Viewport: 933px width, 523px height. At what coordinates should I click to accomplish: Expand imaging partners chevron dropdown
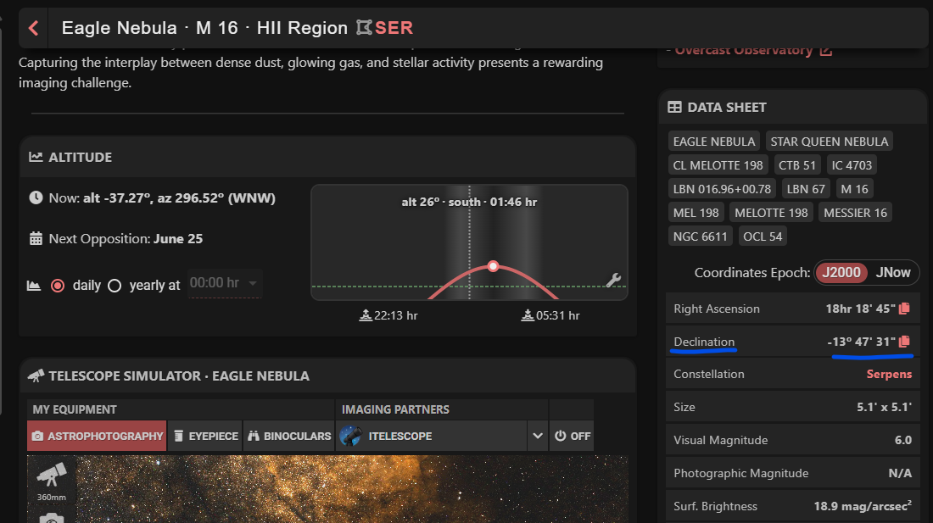click(x=537, y=436)
